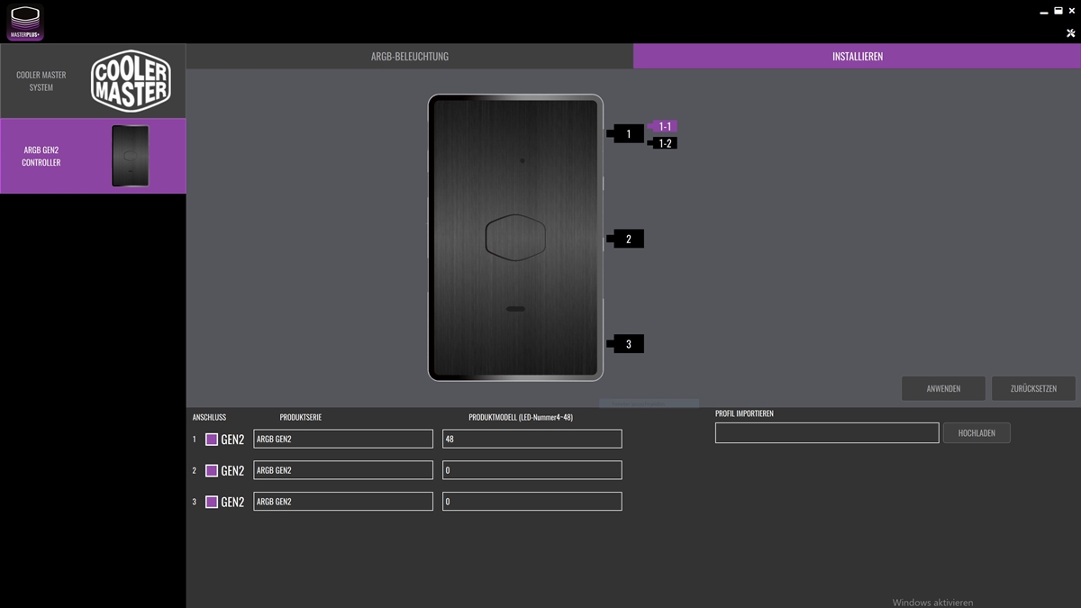Switch to the ARGB-Beleuchtung tab
This screenshot has width=1081, height=608.
(410, 56)
